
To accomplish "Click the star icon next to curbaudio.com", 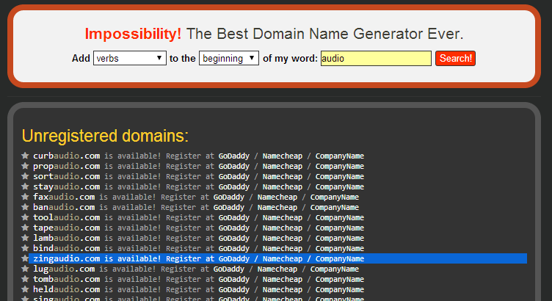I will pyautogui.click(x=25, y=156).
